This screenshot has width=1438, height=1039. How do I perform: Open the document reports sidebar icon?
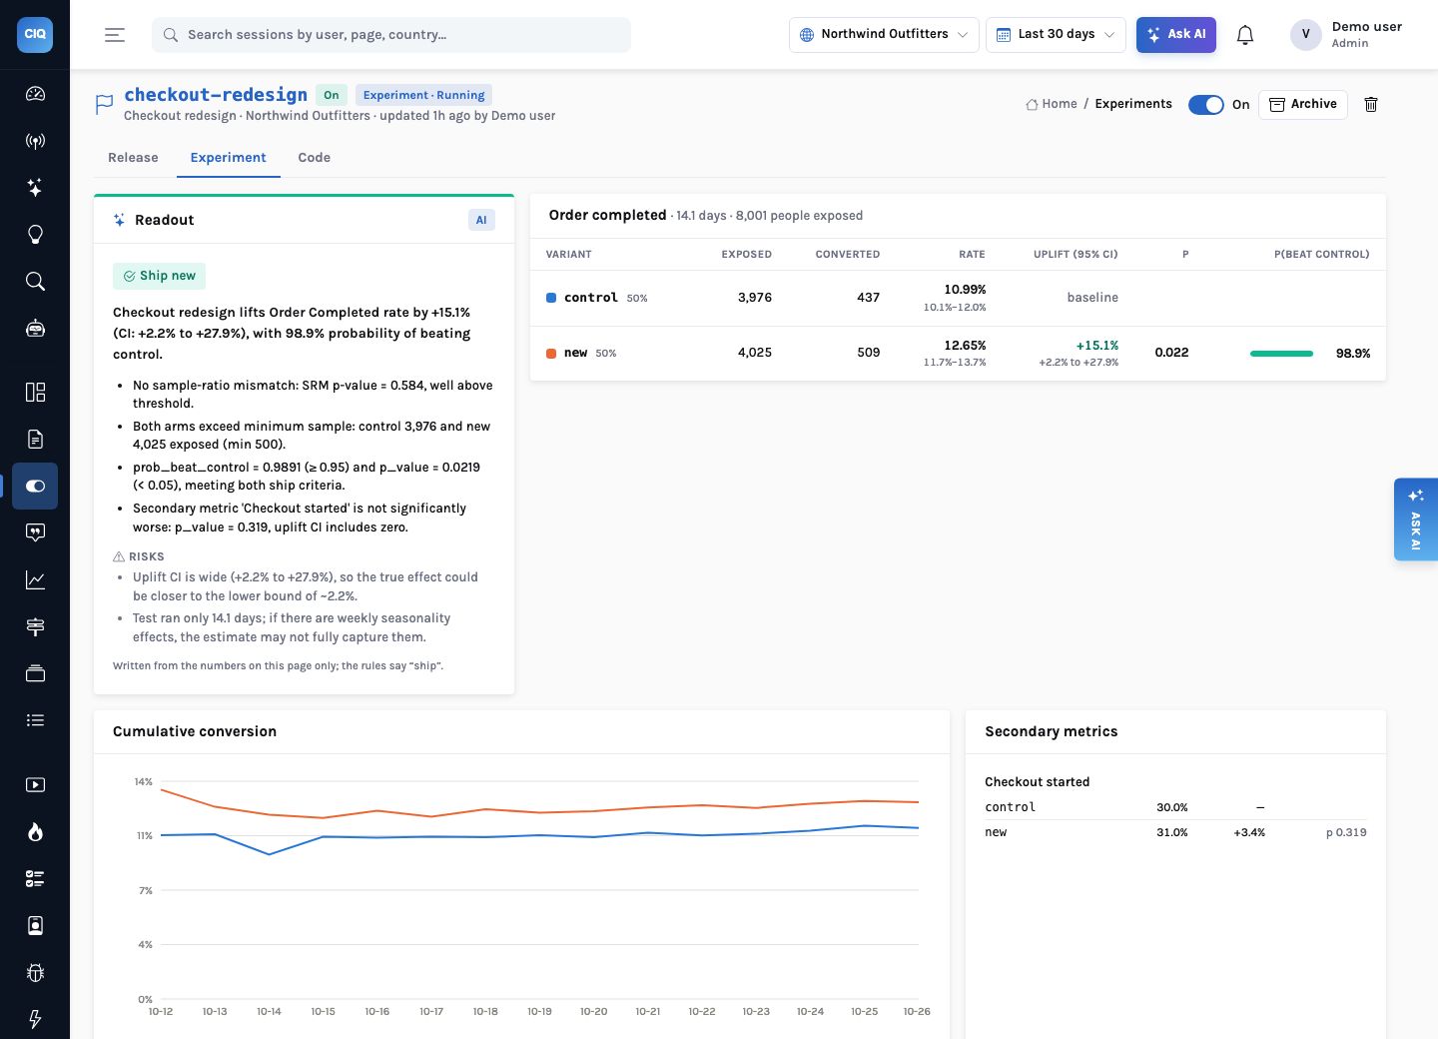(35, 439)
